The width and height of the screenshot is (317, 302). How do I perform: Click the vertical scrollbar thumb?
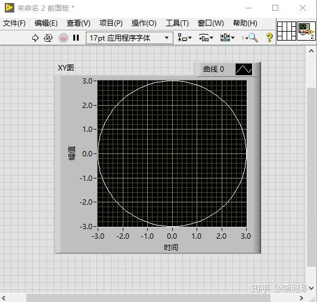click(312, 177)
